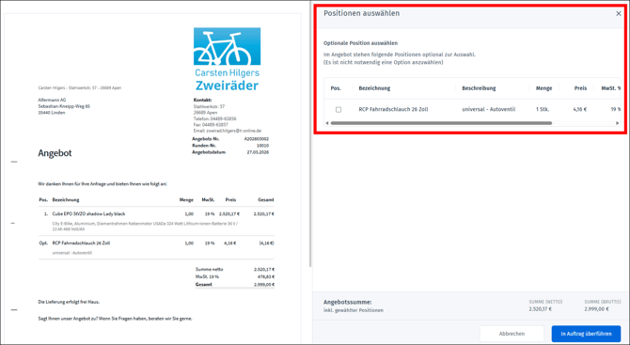Select 'universal - Autoventil' description cell
Screen dimensions: 630x345
click(488, 109)
